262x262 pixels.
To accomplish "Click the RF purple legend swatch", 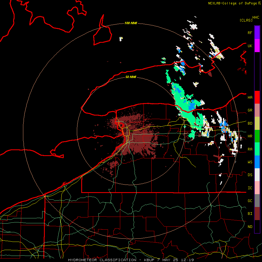I will [257, 33].
